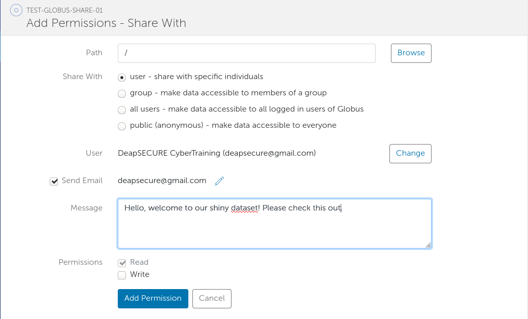The width and height of the screenshot is (528, 319).
Task: Select the "user - share with specific individuals" option
Action: (x=122, y=77)
